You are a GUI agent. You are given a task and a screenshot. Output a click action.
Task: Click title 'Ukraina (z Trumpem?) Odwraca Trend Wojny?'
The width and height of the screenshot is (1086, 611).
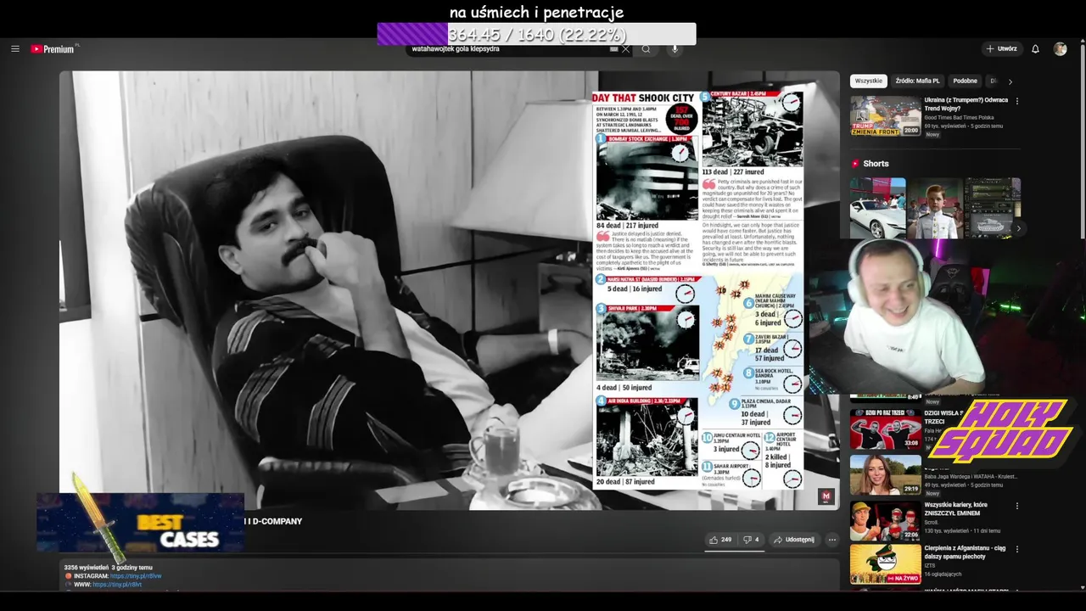point(966,104)
